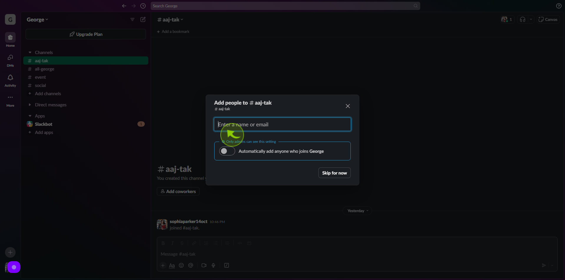Insert inline code in composer
The image size is (565, 280).
(240, 243)
